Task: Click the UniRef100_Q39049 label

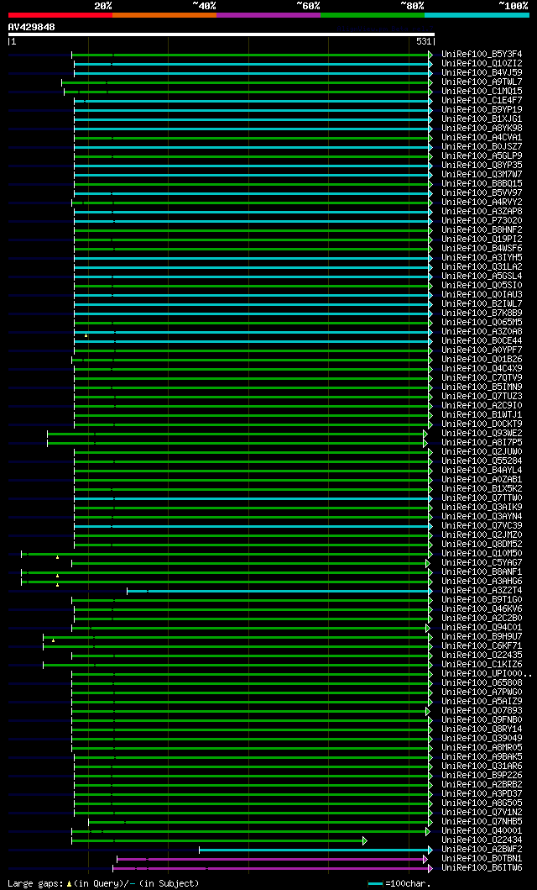Action: click(x=482, y=739)
